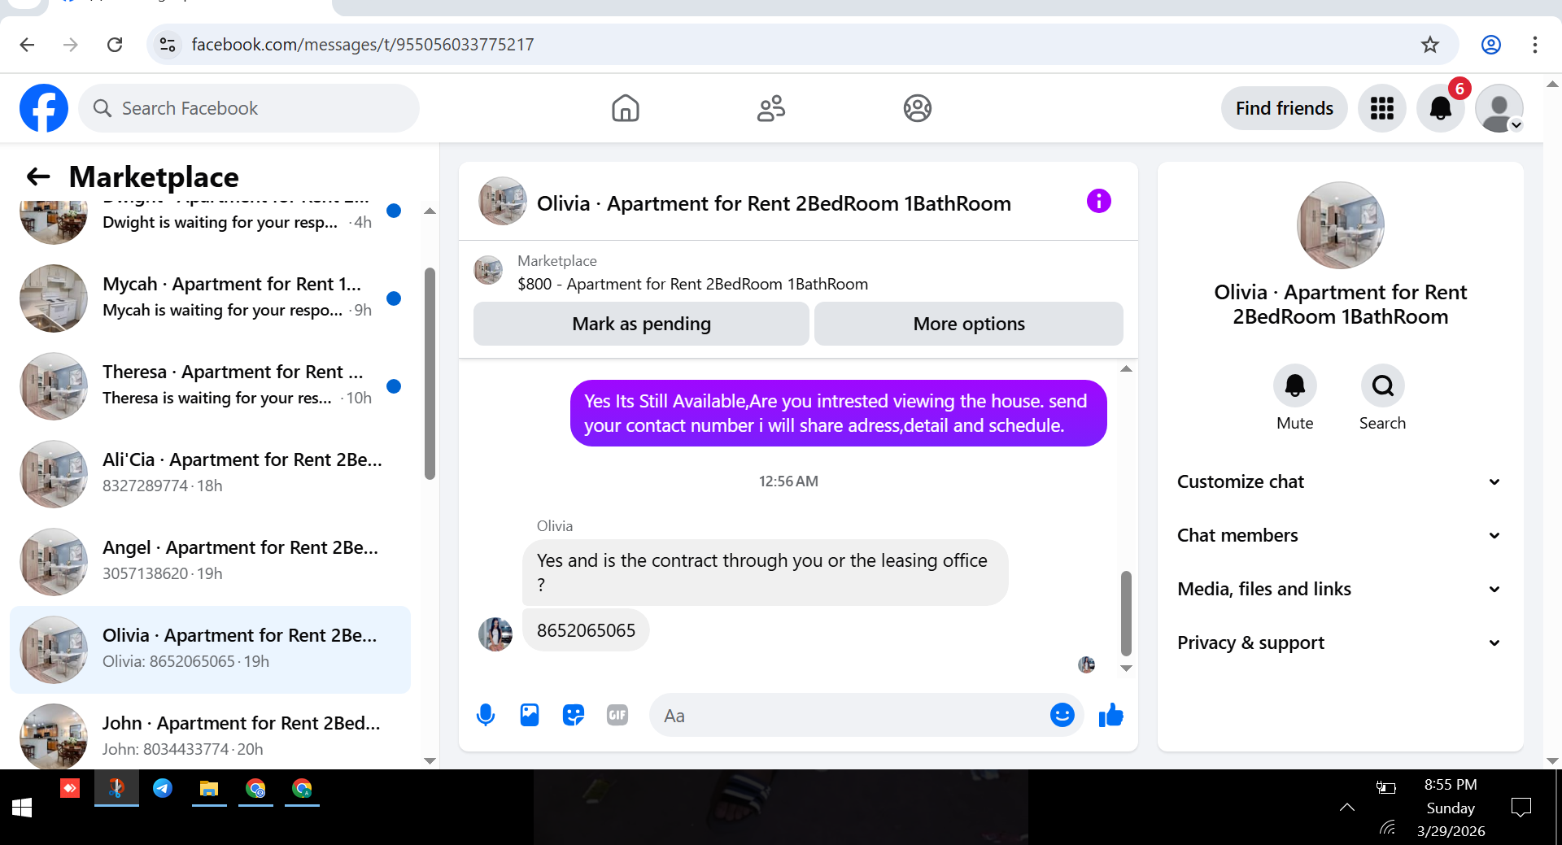
Task: Open conversation information purple icon
Action: coord(1099,201)
